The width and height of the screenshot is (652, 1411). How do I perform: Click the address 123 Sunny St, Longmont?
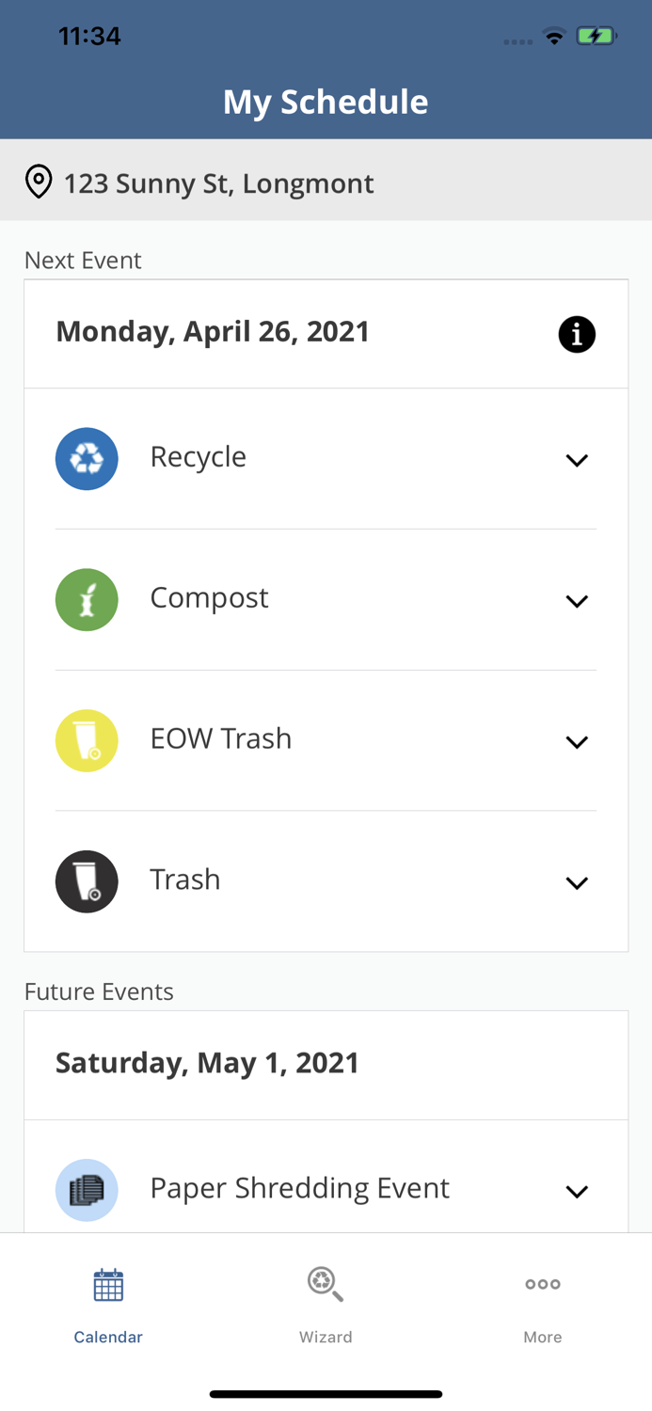point(218,183)
